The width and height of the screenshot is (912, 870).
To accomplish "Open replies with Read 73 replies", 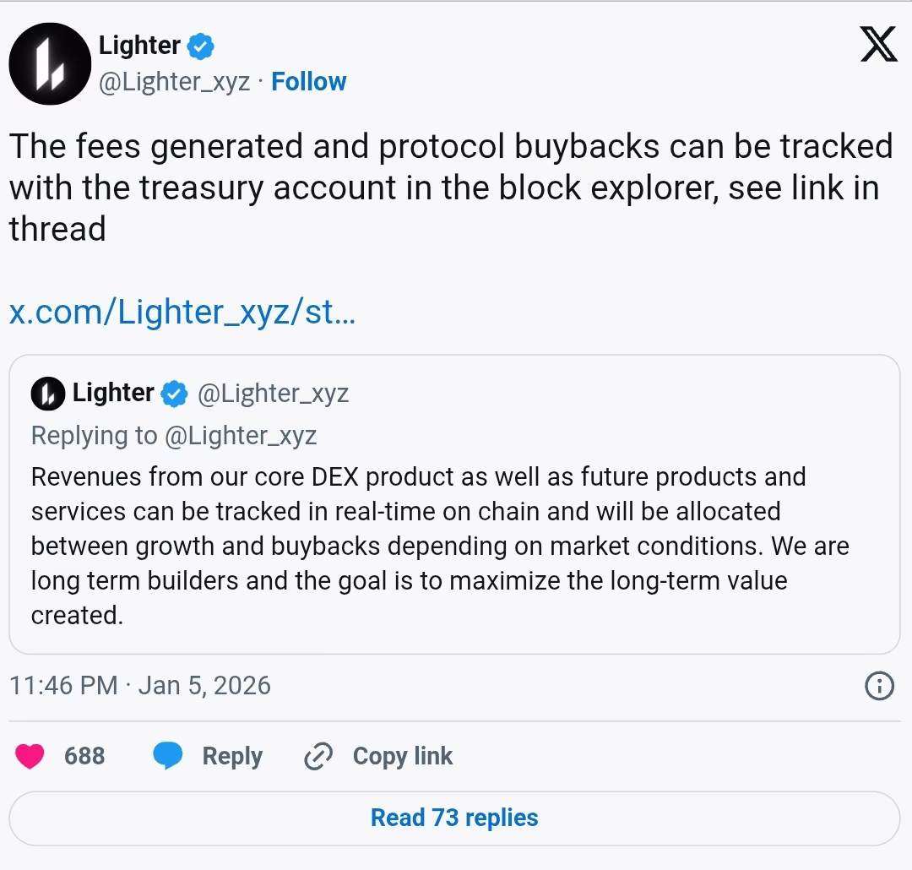I will (x=454, y=818).
